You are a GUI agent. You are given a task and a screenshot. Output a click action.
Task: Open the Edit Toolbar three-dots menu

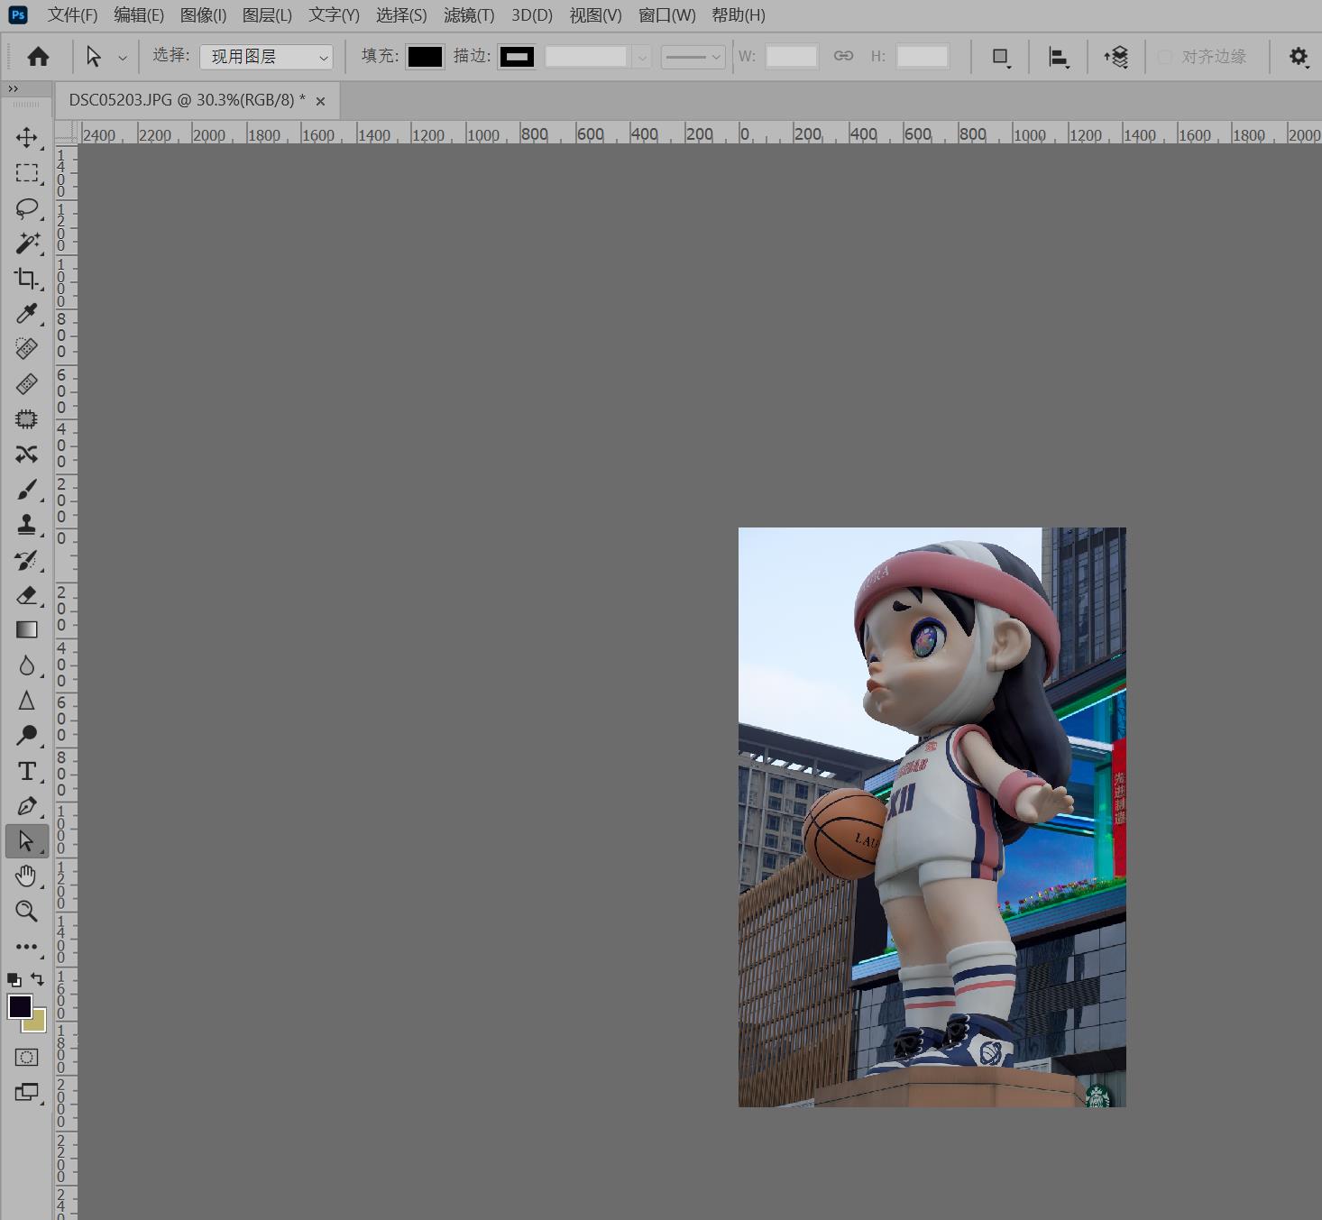pyautogui.click(x=26, y=947)
